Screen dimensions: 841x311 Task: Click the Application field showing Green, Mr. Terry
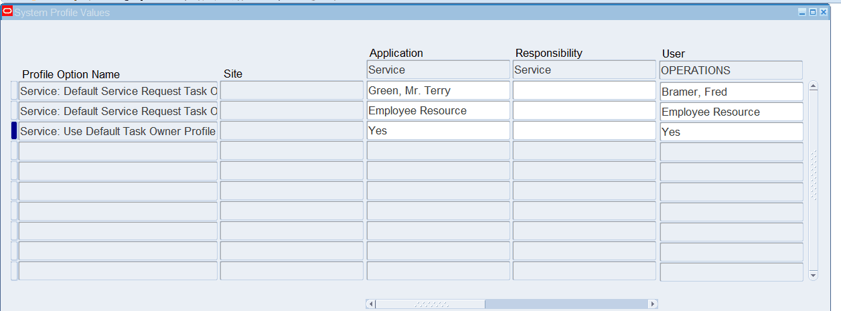click(438, 91)
